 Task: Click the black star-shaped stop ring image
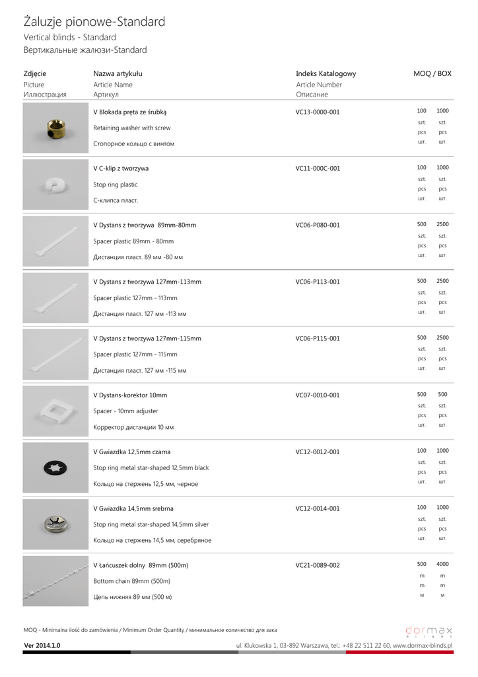pyautogui.click(x=55, y=468)
